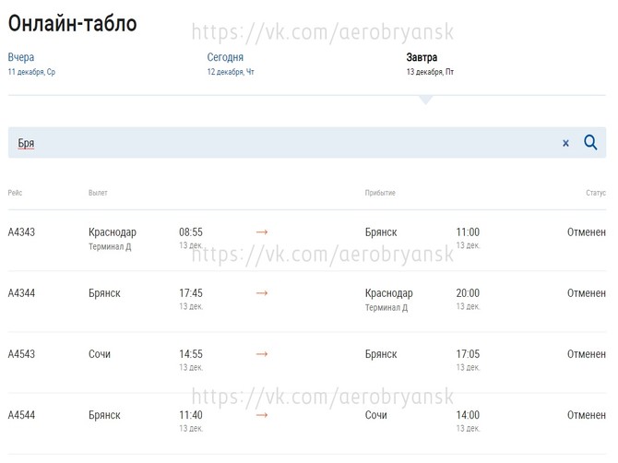
Task: Click the search field containing Бря
Action: click(277, 143)
